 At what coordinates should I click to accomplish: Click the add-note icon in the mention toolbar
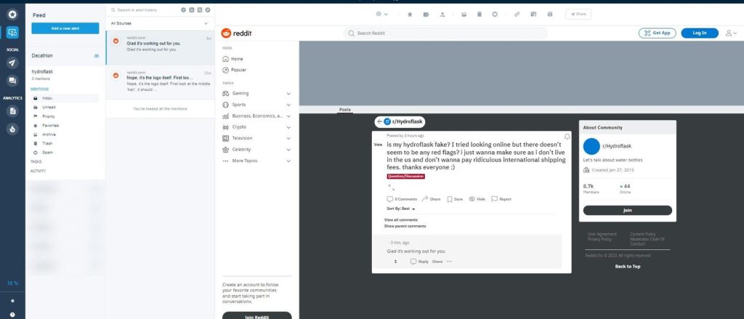coord(533,15)
